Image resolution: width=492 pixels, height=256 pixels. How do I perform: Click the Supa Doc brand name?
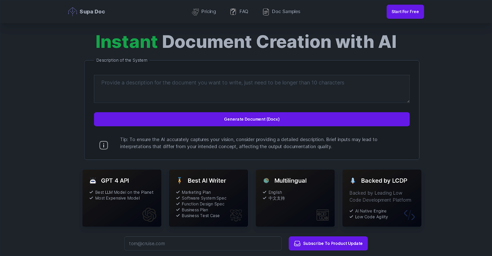coord(92,12)
